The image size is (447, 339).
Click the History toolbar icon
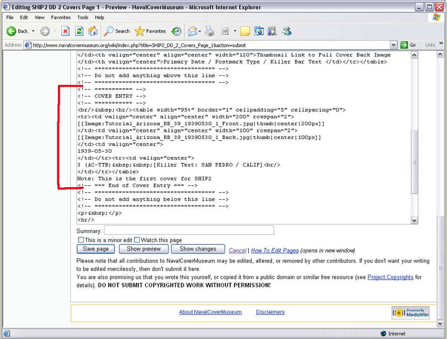[177, 31]
